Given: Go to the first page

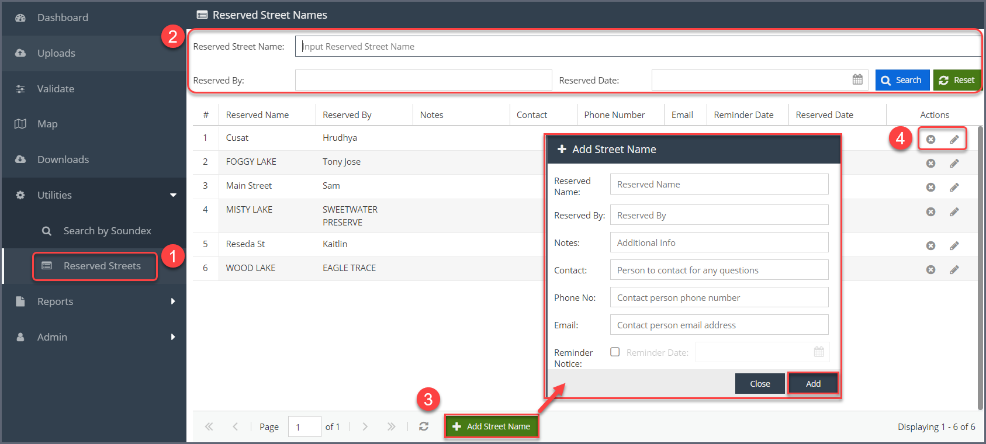Looking at the screenshot, I should pos(209,426).
